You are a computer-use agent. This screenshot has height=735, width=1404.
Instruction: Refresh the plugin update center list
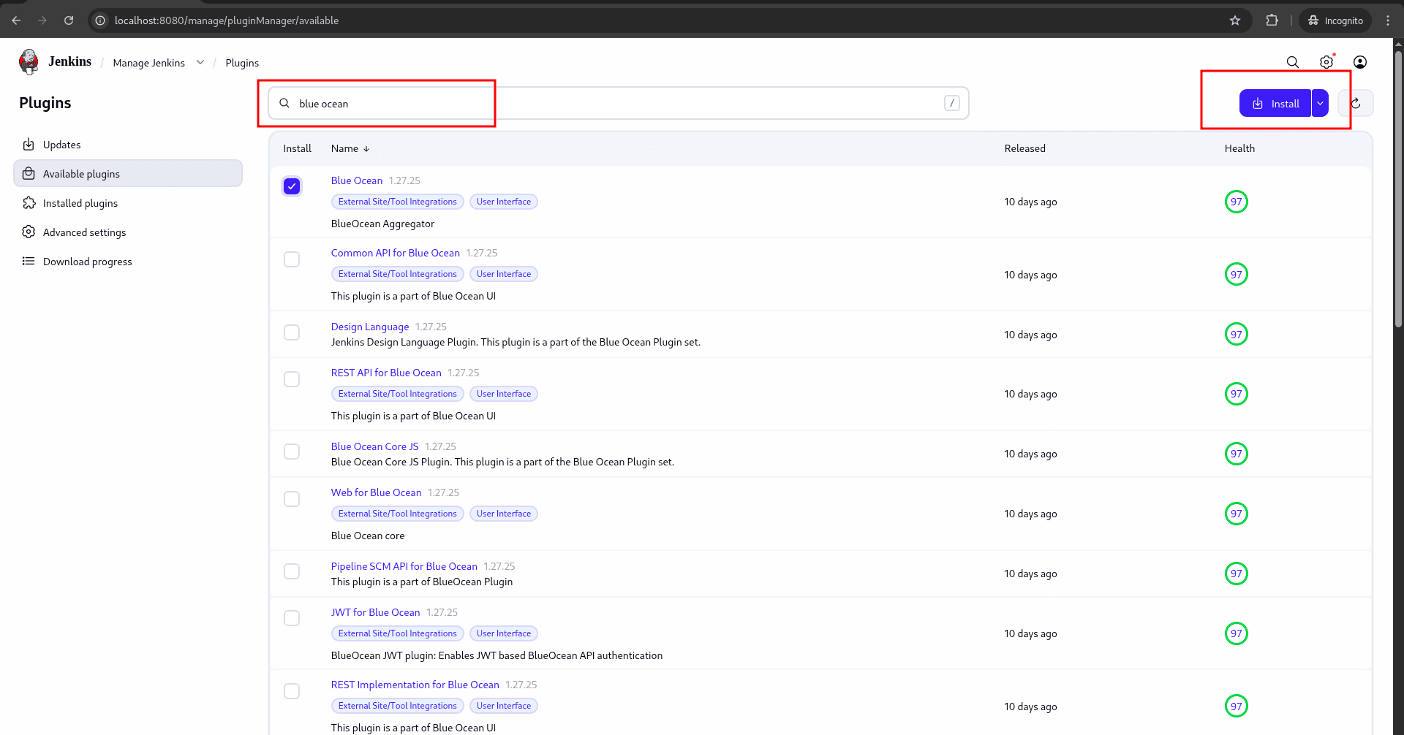tap(1356, 103)
